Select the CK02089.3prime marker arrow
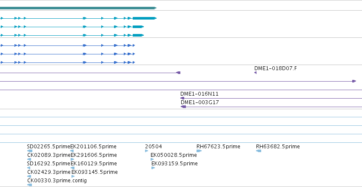The image size is (362, 187). tap(29, 159)
